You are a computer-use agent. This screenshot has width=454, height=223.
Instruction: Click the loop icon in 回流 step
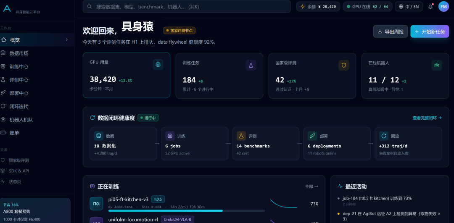(x=384, y=136)
